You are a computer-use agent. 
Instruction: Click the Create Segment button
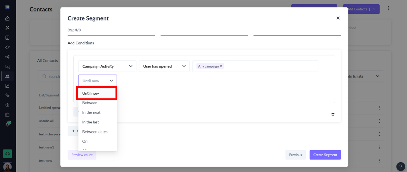click(325, 155)
